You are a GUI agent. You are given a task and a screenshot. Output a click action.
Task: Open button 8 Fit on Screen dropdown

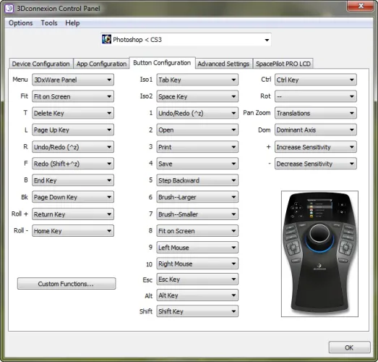[x=197, y=231]
